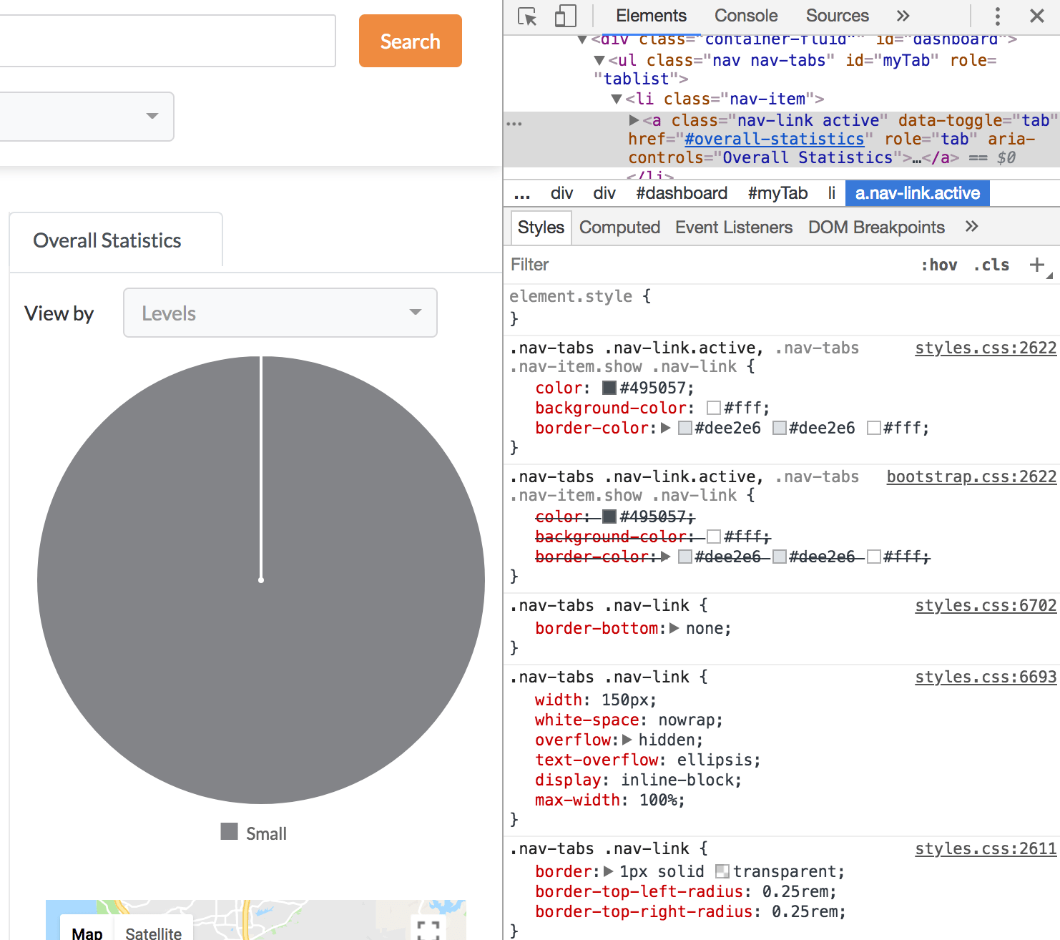This screenshot has height=940, width=1060.
Task: Expand the border-color shorthand in styles.css rule
Action: (x=666, y=428)
